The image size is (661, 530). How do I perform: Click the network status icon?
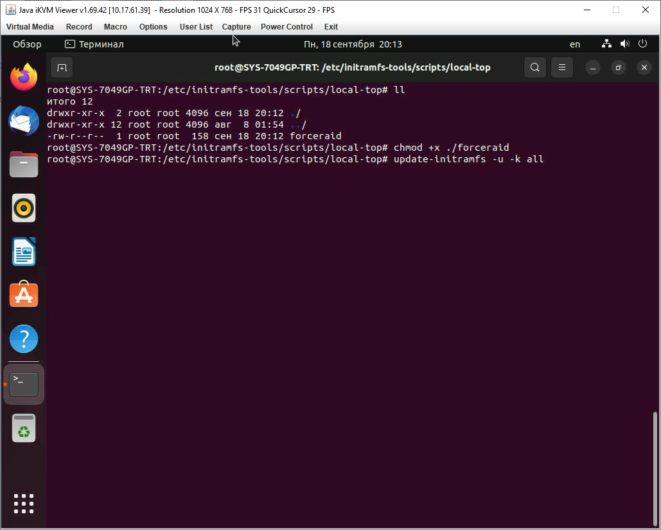click(x=606, y=44)
